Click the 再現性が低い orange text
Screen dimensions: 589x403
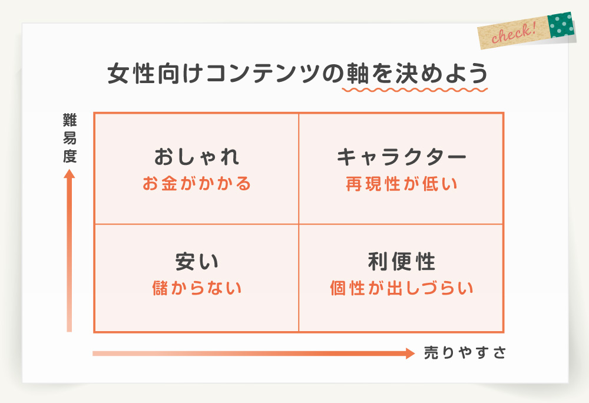(401, 184)
